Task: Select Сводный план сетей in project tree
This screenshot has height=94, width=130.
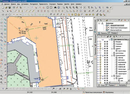Action: tap(117, 25)
